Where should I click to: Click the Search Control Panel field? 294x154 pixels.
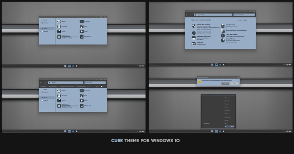(x=244, y=15)
